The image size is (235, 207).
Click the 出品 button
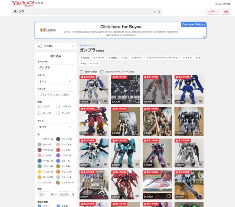(x=226, y=12)
